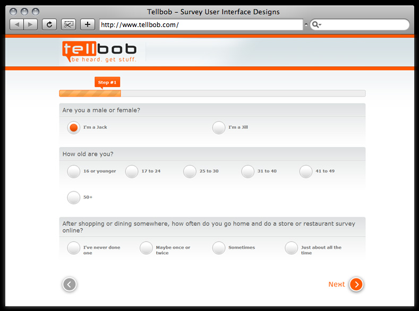The width and height of the screenshot is (419, 311).
Task: Select Just about all the time
Action: pos(291,248)
